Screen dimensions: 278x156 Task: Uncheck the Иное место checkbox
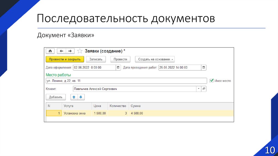[211, 81]
